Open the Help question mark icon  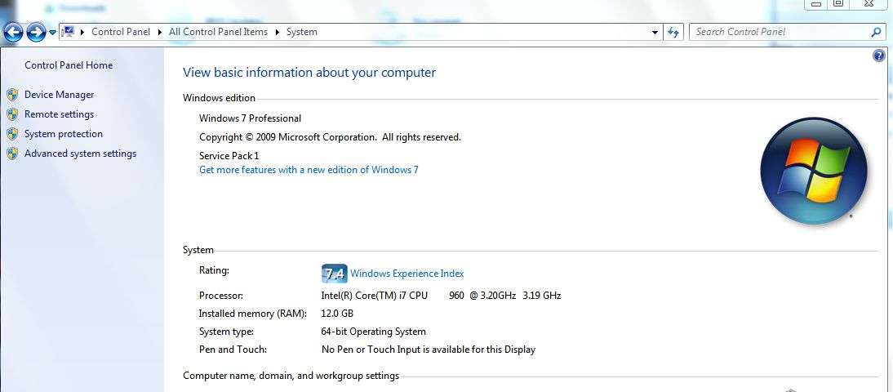pos(879,56)
